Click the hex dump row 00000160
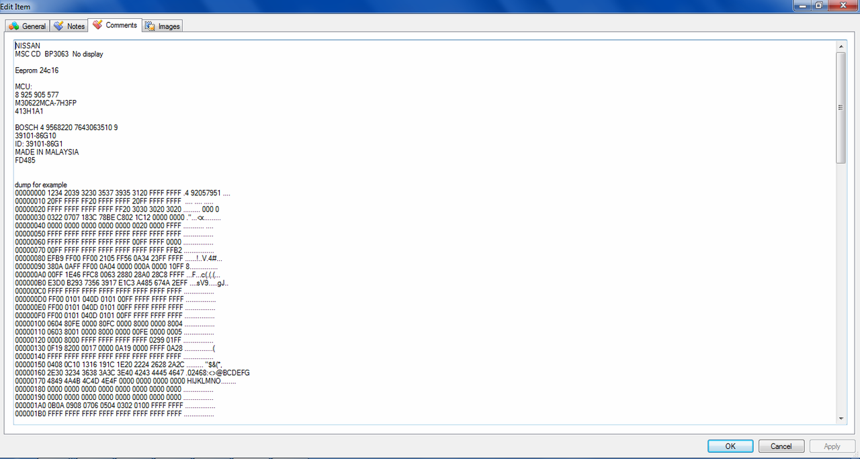The width and height of the screenshot is (860, 459). [x=132, y=372]
